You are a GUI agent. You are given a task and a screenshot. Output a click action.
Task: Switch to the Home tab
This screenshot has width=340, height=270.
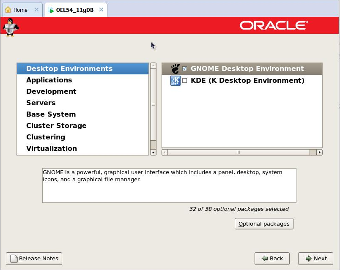point(22,10)
